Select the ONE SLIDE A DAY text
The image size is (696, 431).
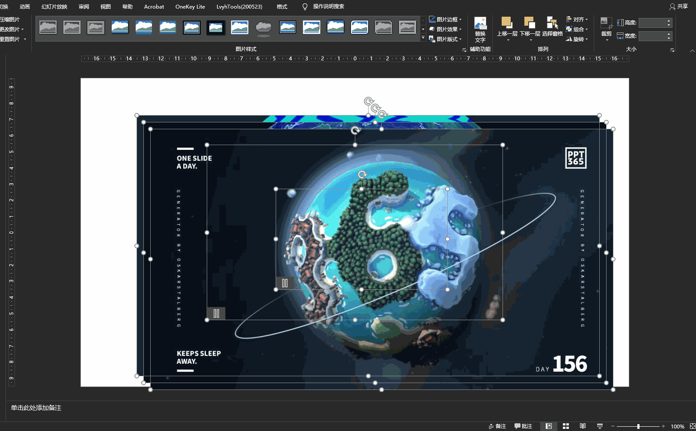pyautogui.click(x=194, y=162)
